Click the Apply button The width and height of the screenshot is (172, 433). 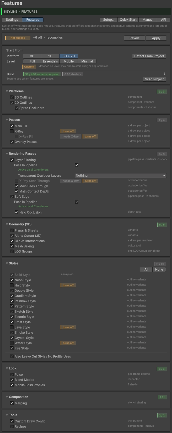click(156, 38)
